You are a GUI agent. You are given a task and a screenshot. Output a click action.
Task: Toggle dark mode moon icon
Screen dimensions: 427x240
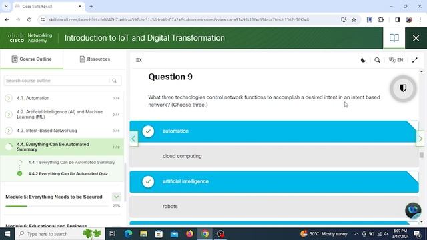tap(363, 60)
